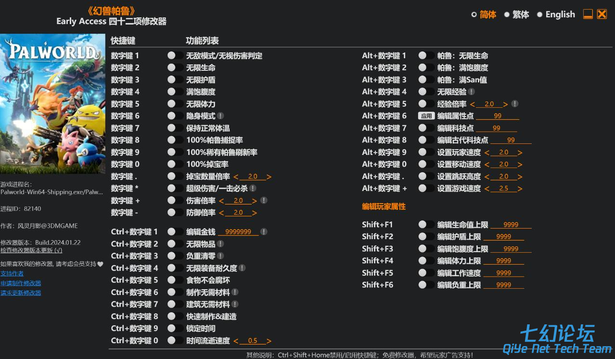This screenshot has width=615, height=359.
Task: Toggle 食物不会腐坏 switch
Action: click(x=175, y=280)
